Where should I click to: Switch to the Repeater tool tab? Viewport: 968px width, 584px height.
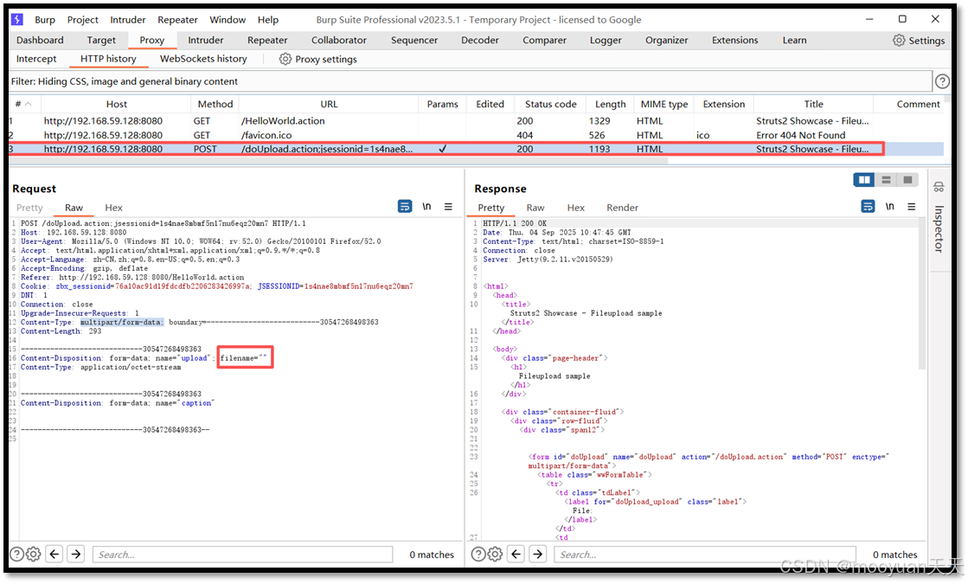click(267, 40)
